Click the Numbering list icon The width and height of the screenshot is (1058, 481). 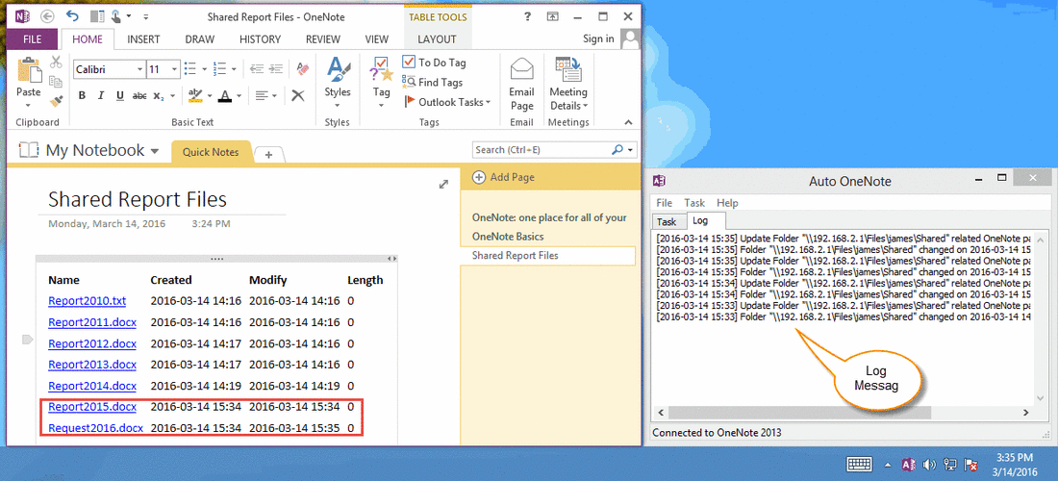219,69
